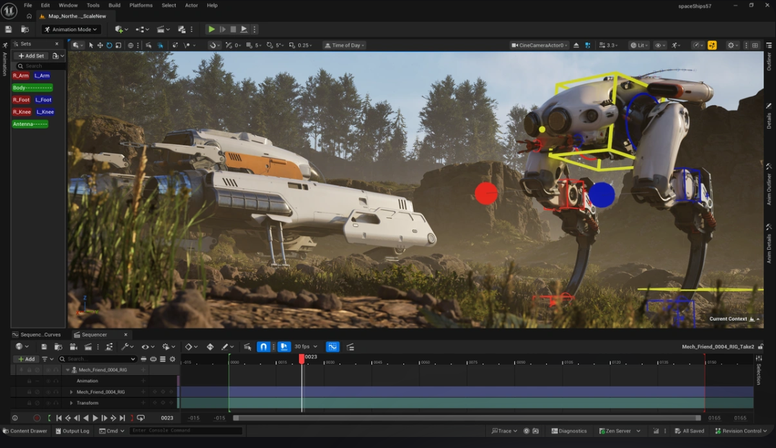Open CineCameraActor0 camera dropdown
The image size is (776, 448).
pos(539,45)
